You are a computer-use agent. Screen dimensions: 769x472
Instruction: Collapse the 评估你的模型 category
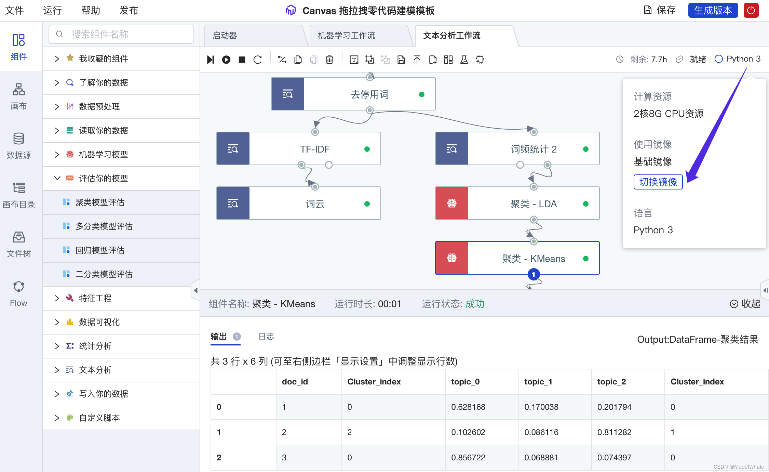pos(103,179)
